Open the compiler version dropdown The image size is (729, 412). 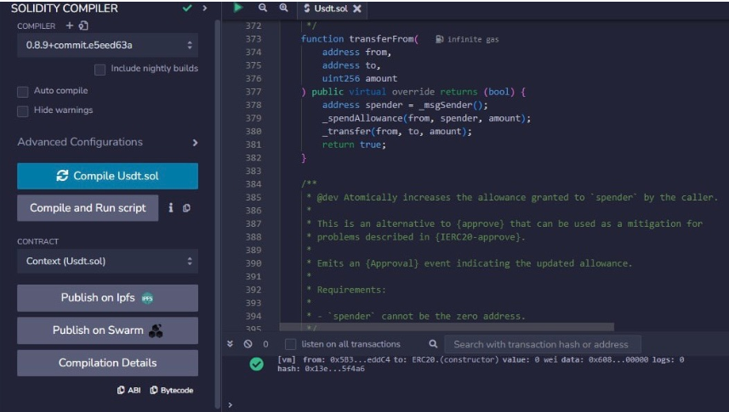(x=107, y=45)
